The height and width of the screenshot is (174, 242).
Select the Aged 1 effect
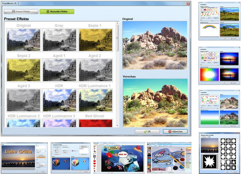point(59,70)
